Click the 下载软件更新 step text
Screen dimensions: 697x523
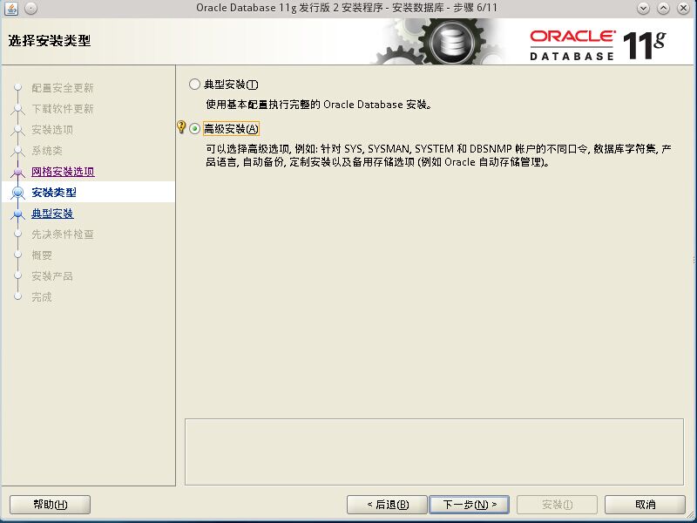tap(63, 109)
